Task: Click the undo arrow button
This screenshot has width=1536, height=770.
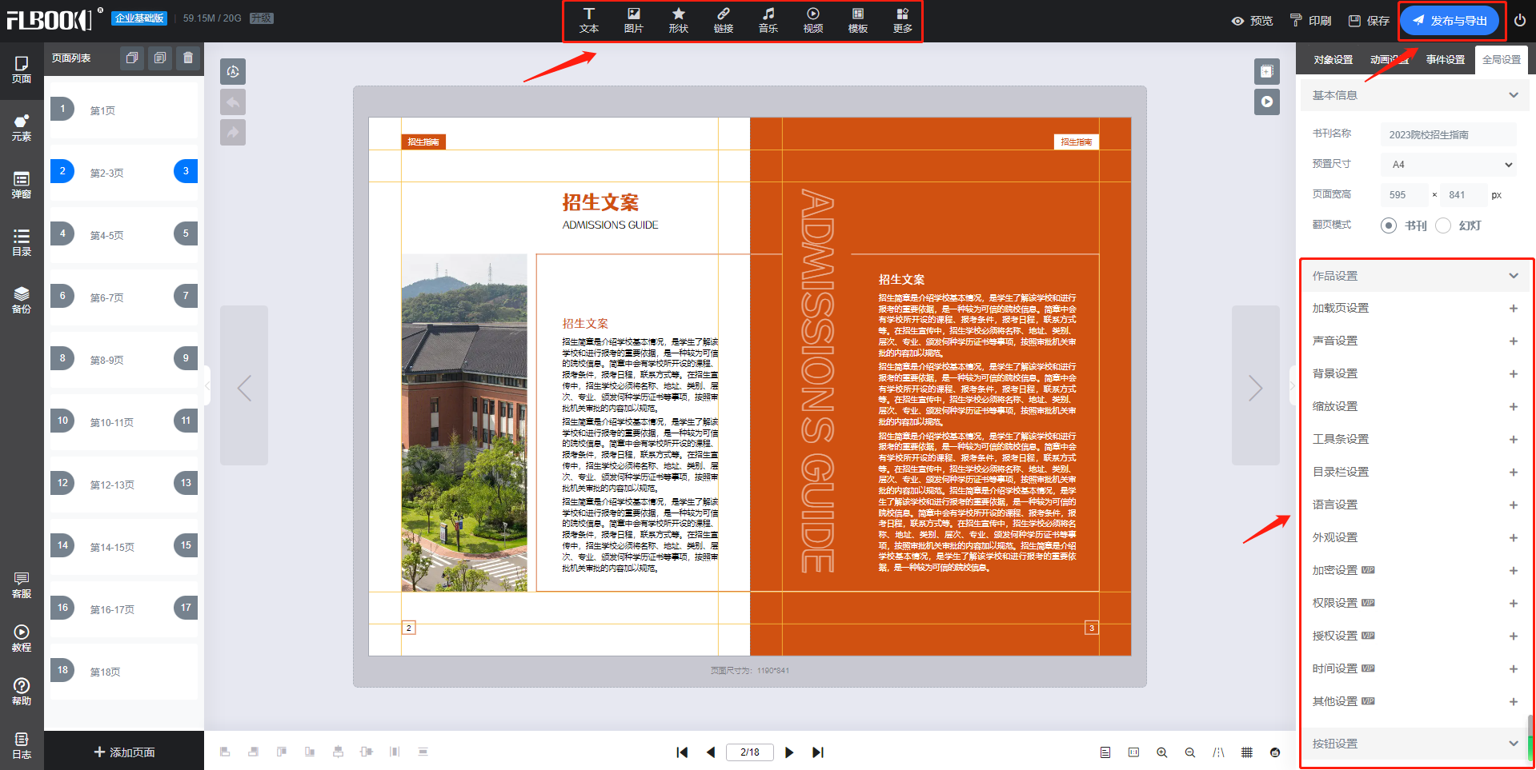Action: click(x=233, y=102)
